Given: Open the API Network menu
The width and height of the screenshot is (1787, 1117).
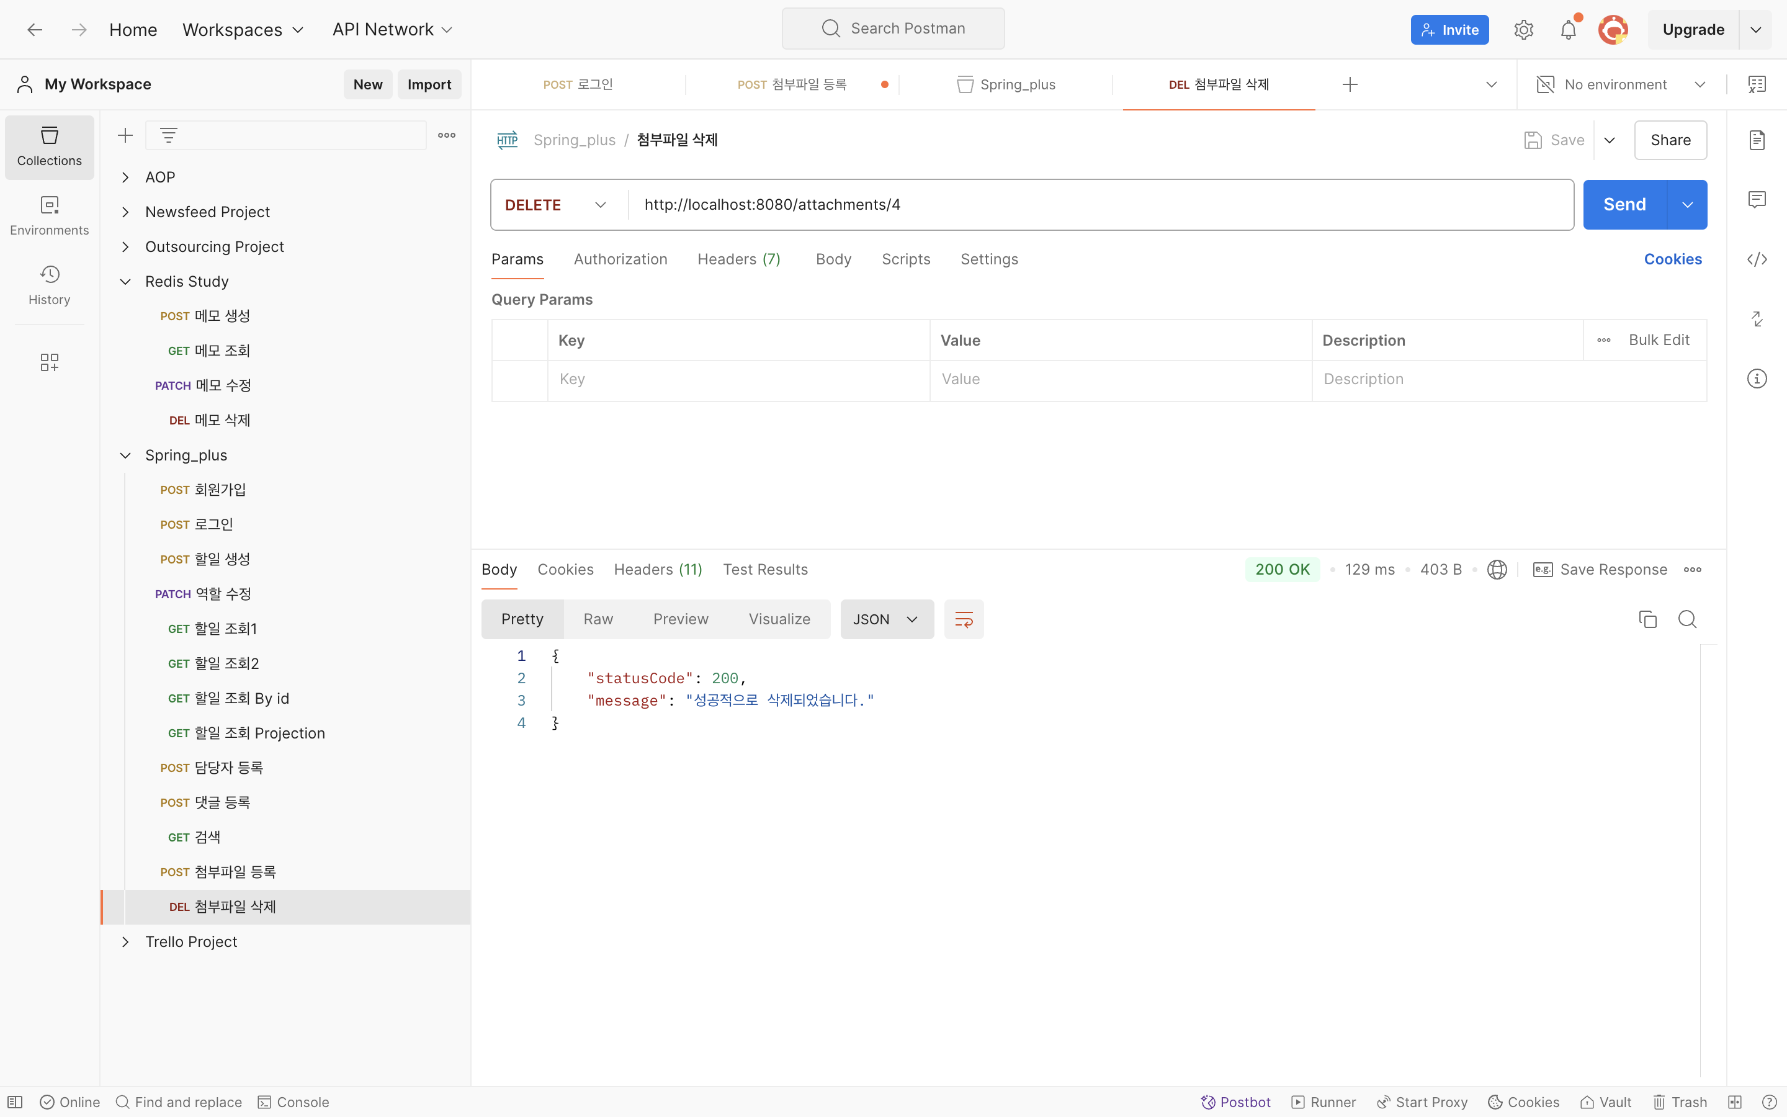Looking at the screenshot, I should click(x=392, y=30).
